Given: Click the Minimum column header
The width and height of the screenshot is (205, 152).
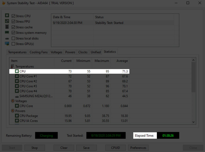Looking at the screenshot, I should tap(82, 61).
